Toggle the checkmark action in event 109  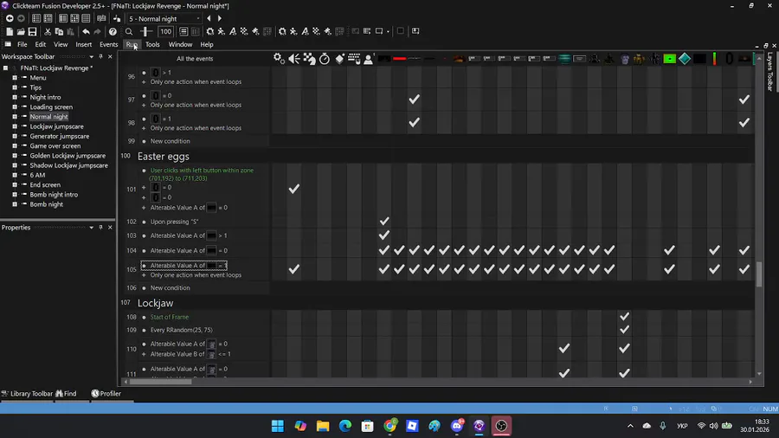click(624, 330)
